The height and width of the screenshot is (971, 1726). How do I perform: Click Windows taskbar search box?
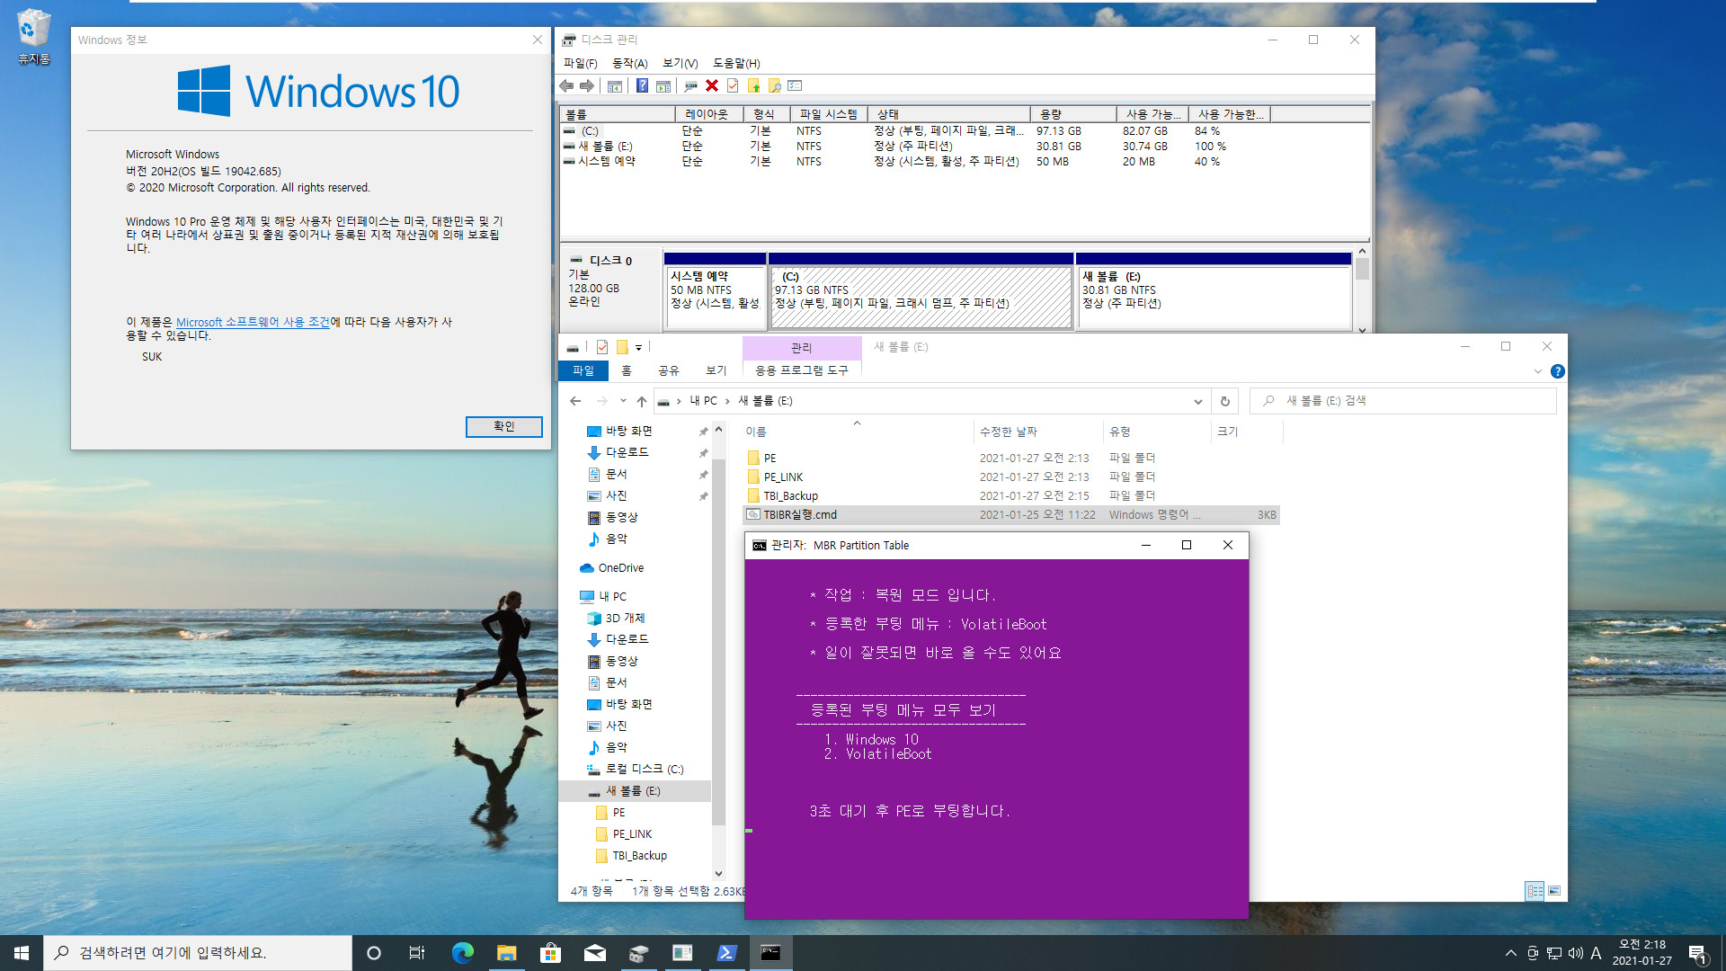pyautogui.click(x=198, y=953)
